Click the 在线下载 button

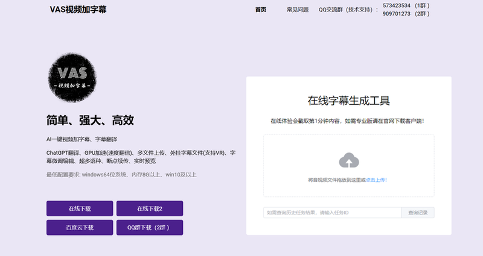pos(80,208)
